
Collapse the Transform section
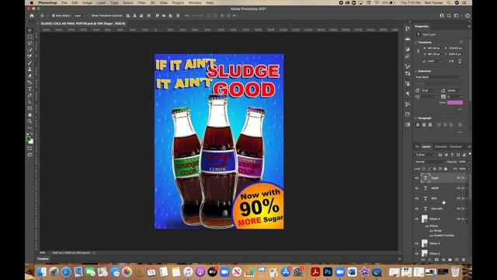click(x=416, y=42)
